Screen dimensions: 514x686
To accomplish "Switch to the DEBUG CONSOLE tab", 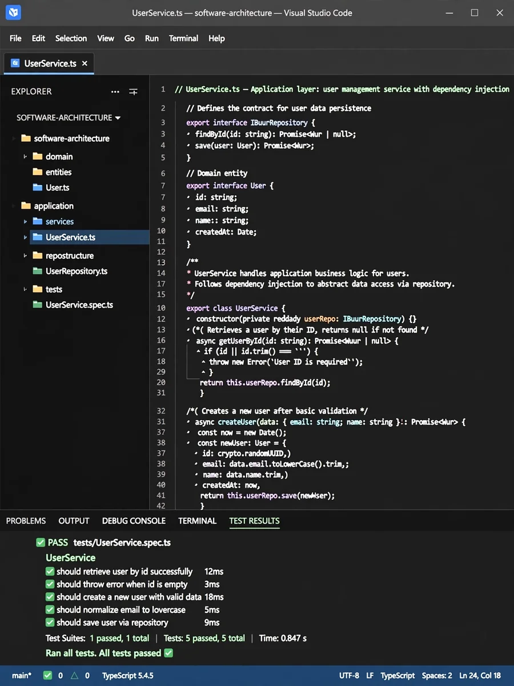I will pos(134,521).
